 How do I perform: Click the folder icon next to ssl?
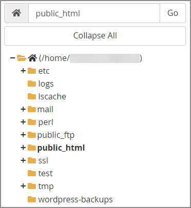[x=32, y=160]
